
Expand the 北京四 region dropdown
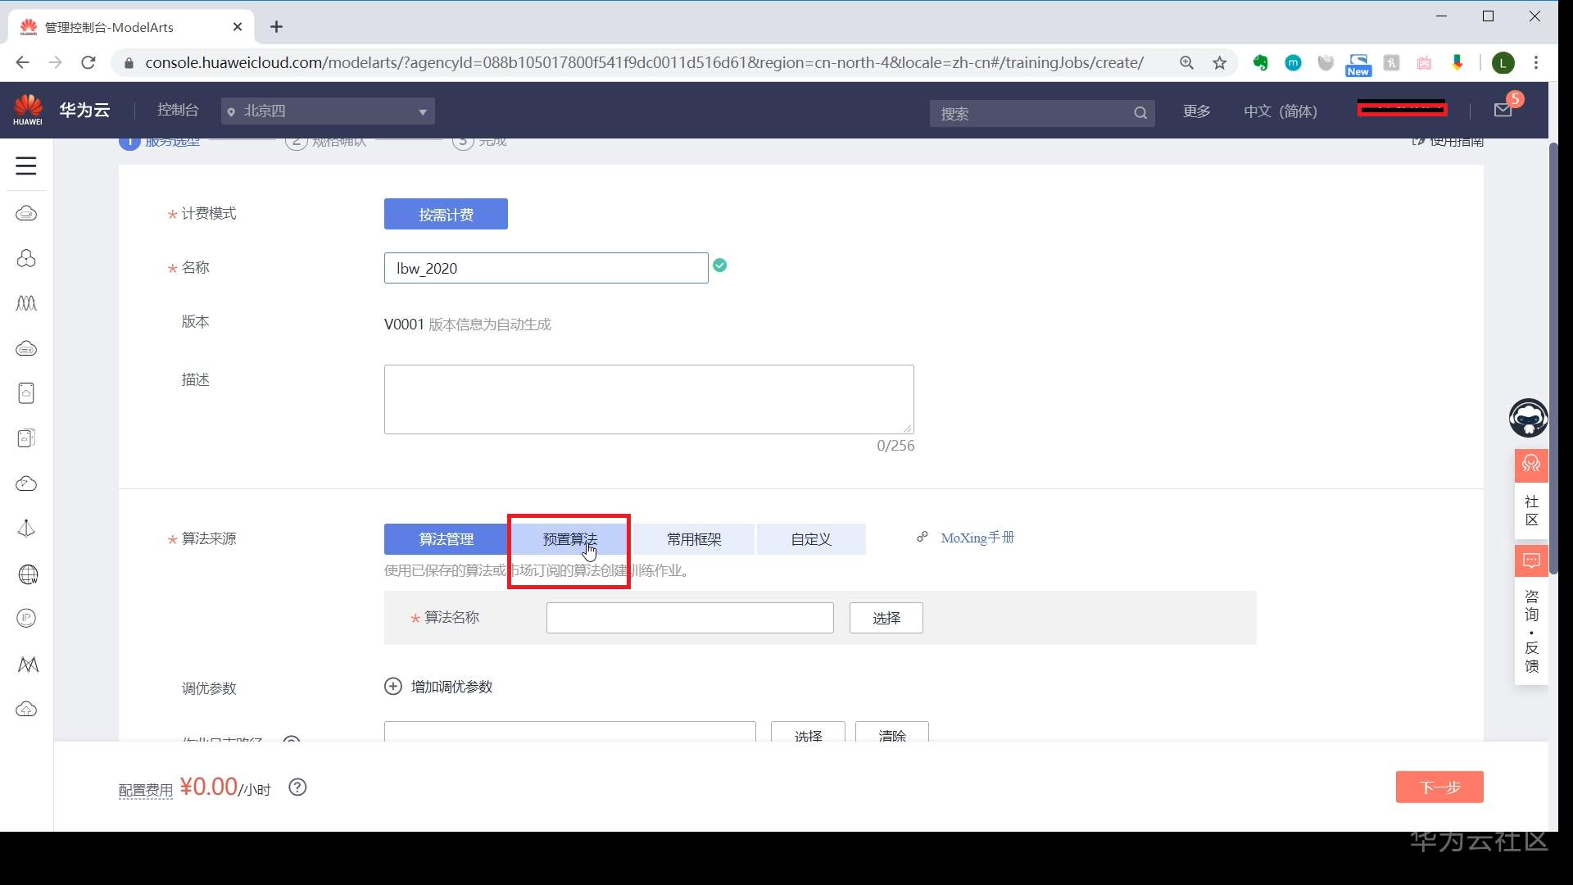pyautogui.click(x=328, y=111)
